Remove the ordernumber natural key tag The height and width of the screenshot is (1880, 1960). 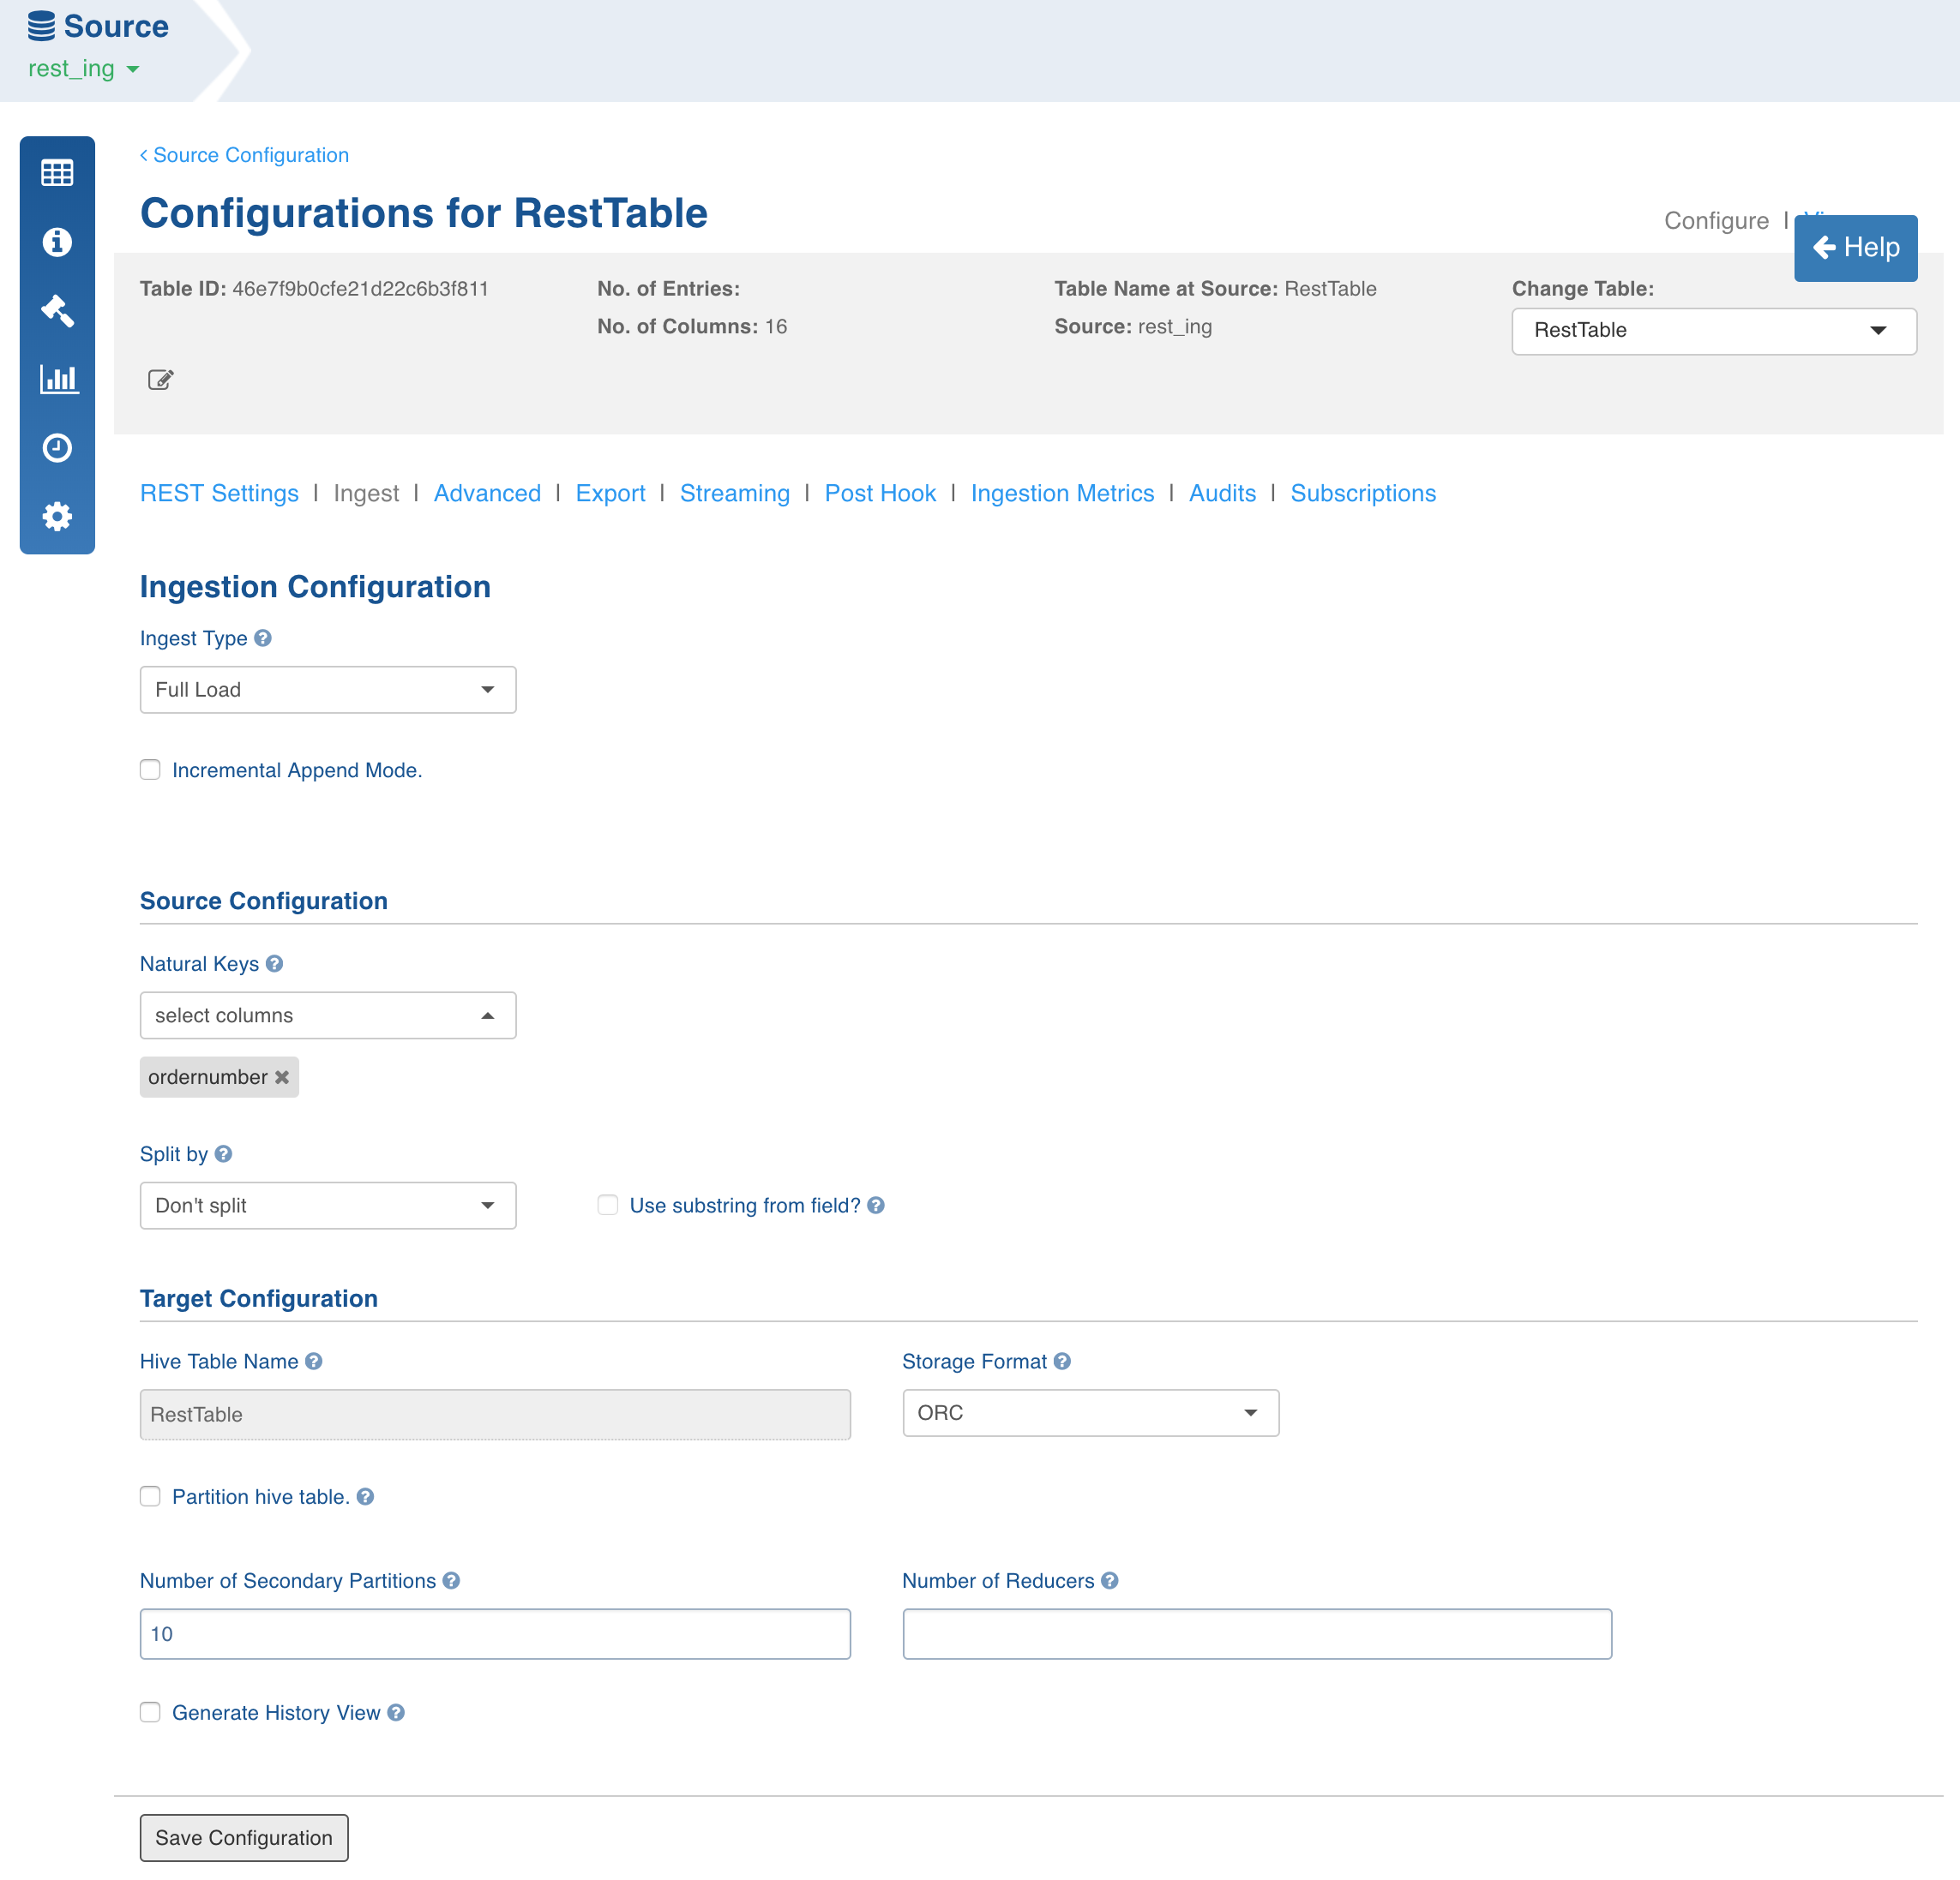click(282, 1077)
